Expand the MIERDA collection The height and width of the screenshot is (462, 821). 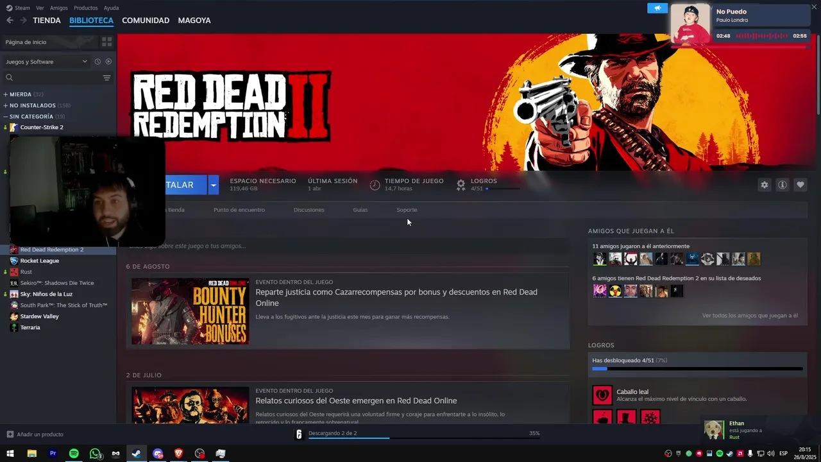tap(23, 94)
